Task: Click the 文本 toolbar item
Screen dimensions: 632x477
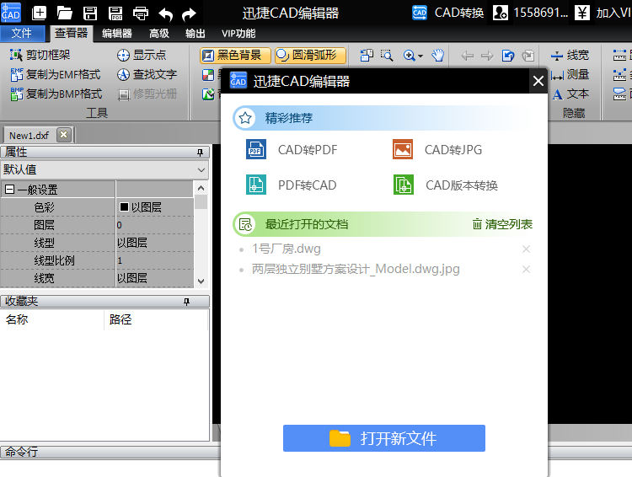Action: (x=570, y=94)
